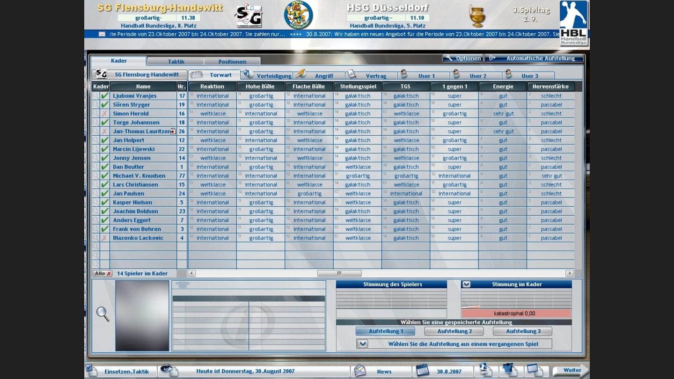Click the monitor screen icon at bottom

pyautogui.click(x=535, y=370)
